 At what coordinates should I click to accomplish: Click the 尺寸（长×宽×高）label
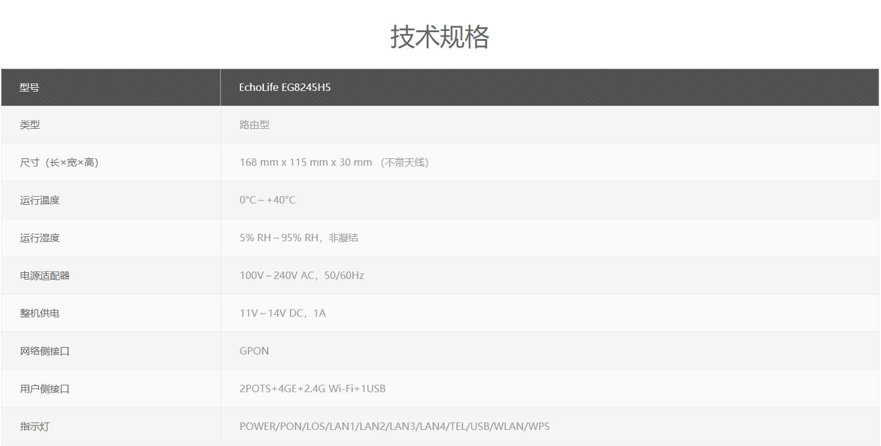pos(59,163)
